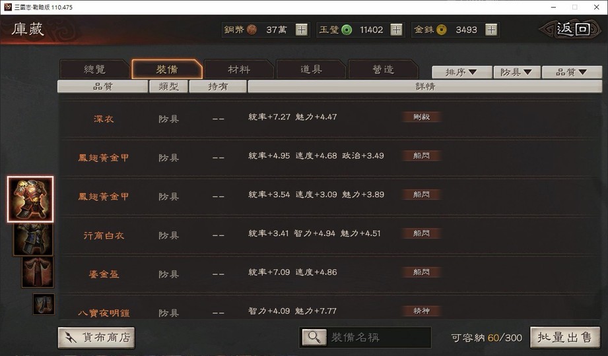The width and height of the screenshot is (608, 356).
Task: Add copper coins with the 銅幣 plus icon
Action: point(301,30)
